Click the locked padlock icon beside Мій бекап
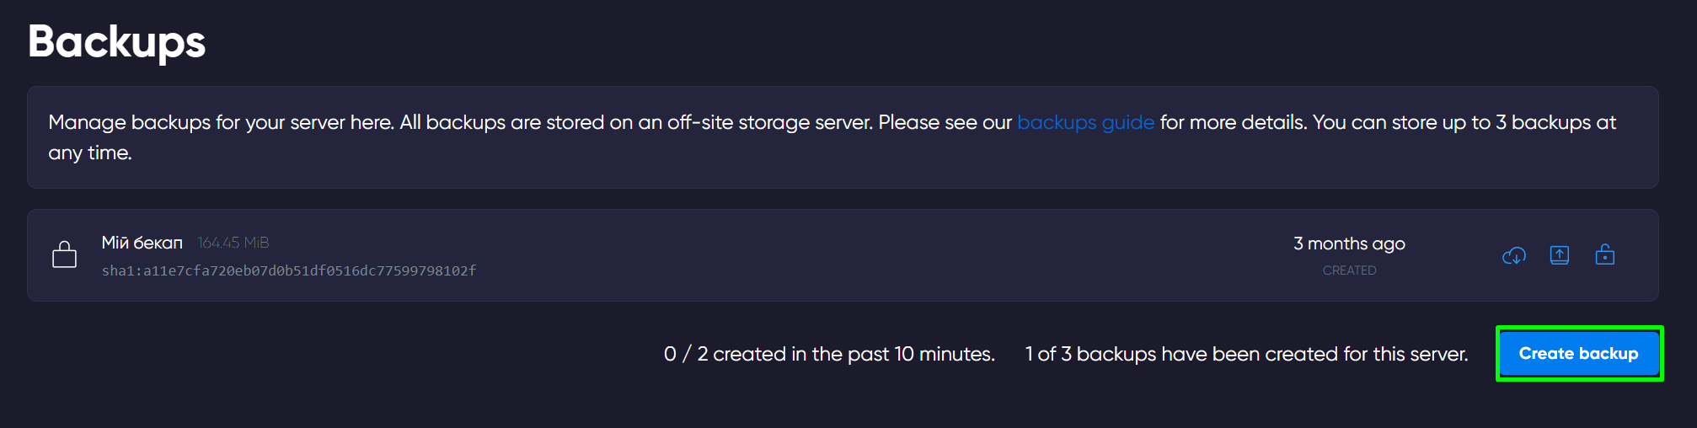Screen dimensions: 1697x428 pyautogui.click(x=64, y=254)
